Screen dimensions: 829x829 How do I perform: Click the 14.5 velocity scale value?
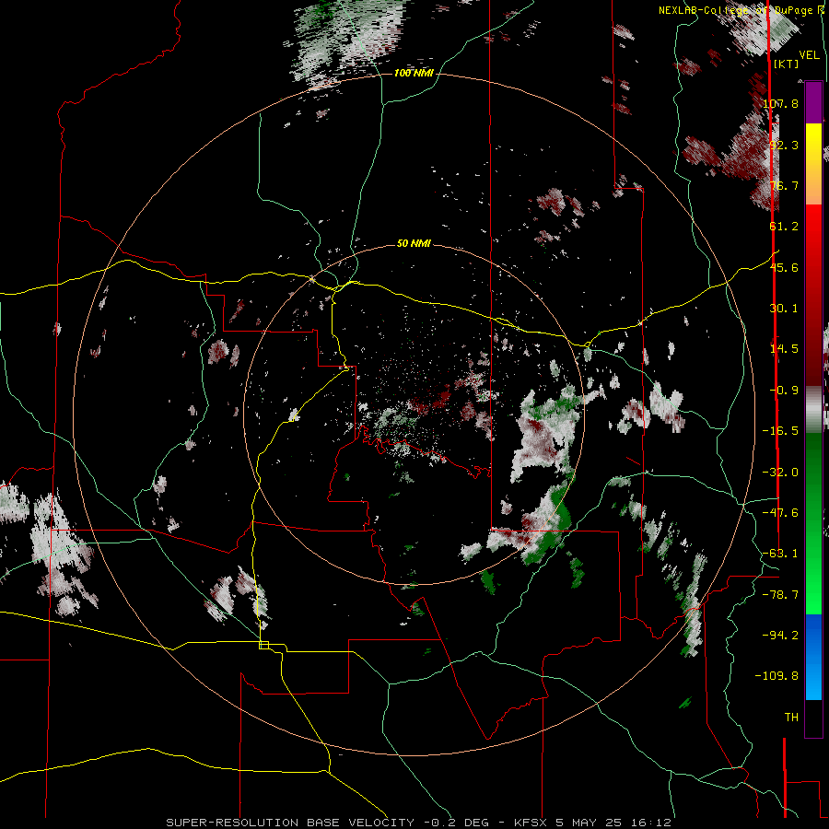coord(784,349)
